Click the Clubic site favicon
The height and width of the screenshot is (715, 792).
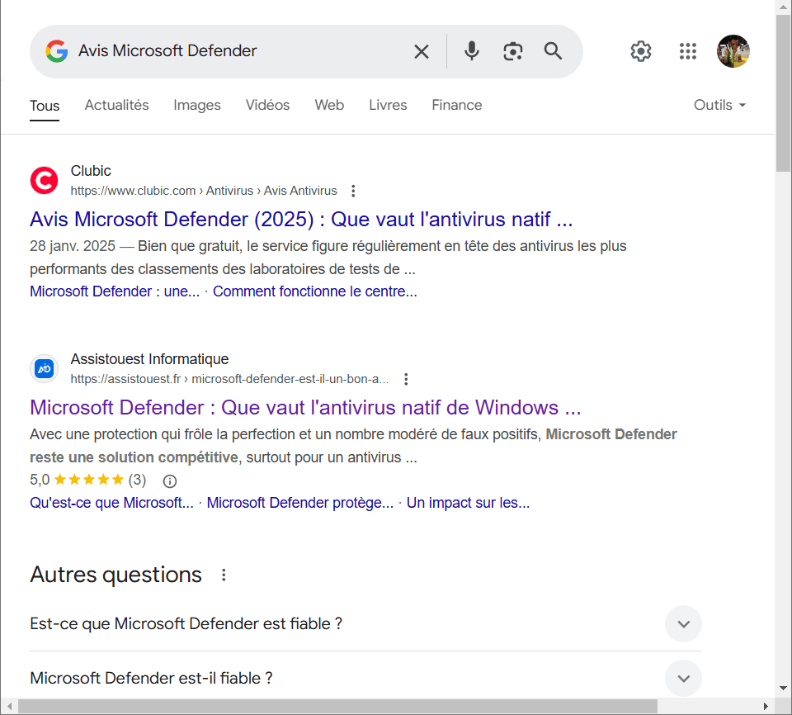[44, 180]
